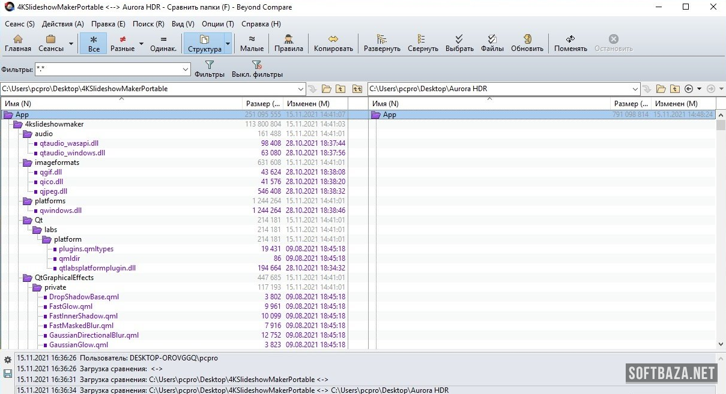
Task: Click Выкл. фильтры button
Action: (257, 69)
